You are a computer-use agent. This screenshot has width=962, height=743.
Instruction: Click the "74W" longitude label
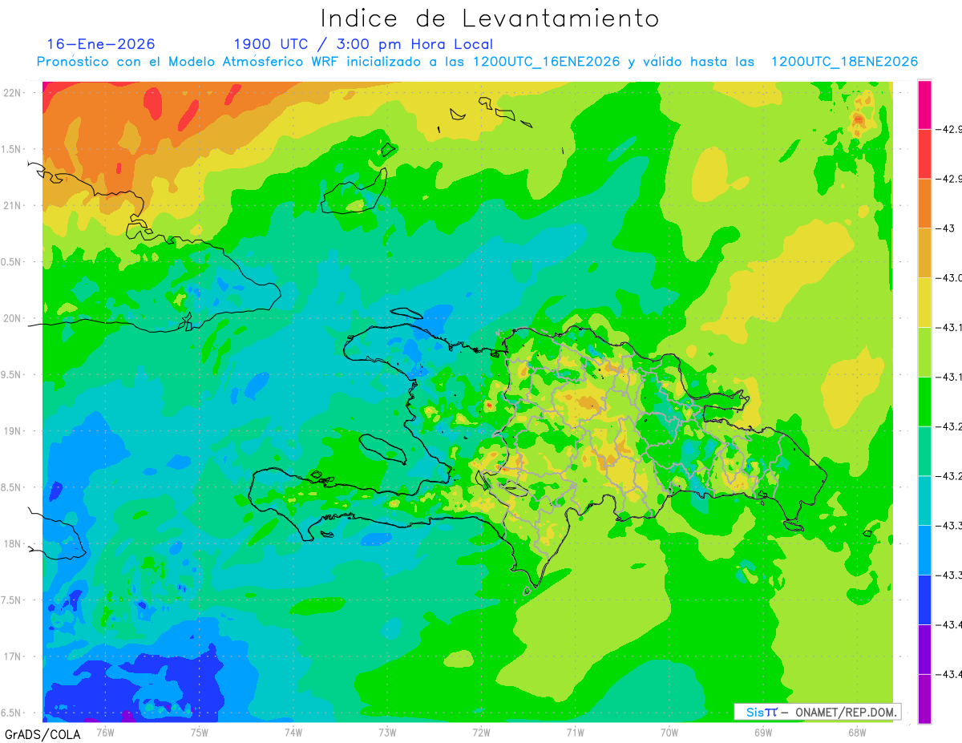[x=293, y=732]
